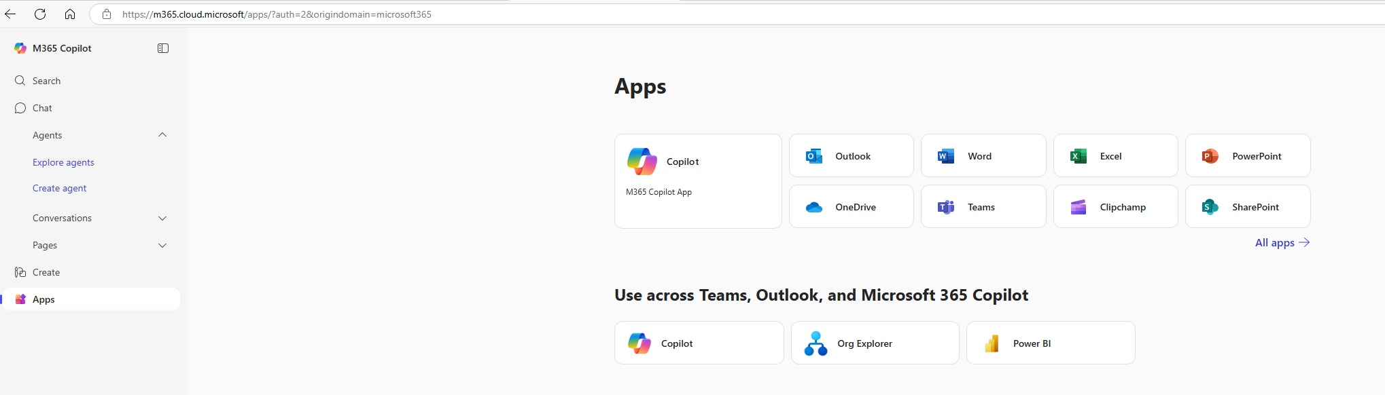Click the PowerPoint icon
The height and width of the screenshot is (395, 1385).
pyautogui.click(x=1210, y=156)
